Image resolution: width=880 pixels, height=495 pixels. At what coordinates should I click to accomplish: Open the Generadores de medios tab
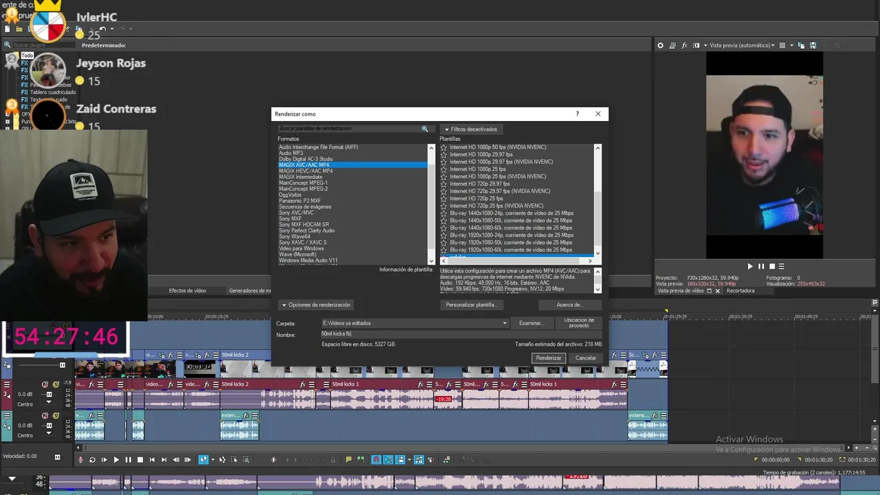(x=250, y=291)
